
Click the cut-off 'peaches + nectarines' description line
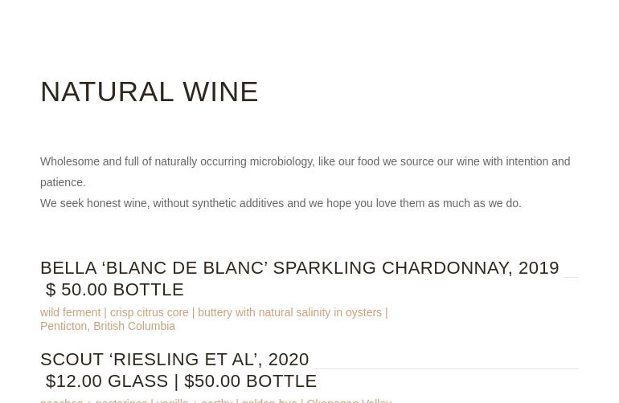216,401
